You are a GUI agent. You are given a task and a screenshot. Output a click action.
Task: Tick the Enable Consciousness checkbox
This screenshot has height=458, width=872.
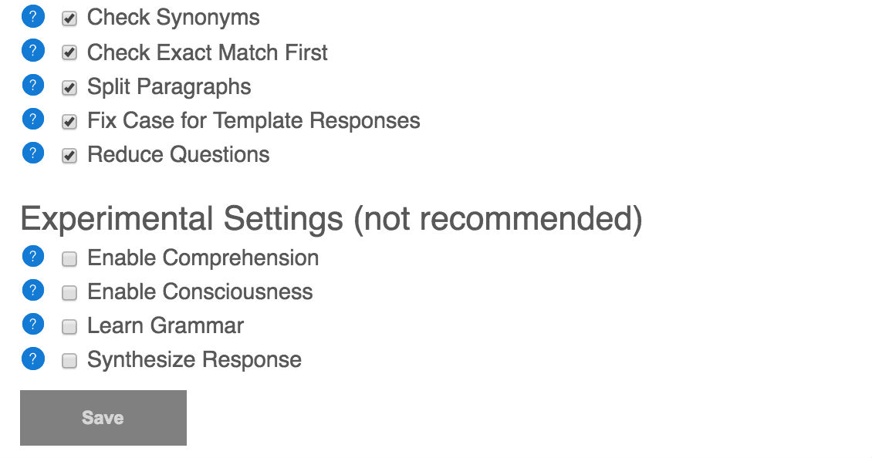(69, 293)
